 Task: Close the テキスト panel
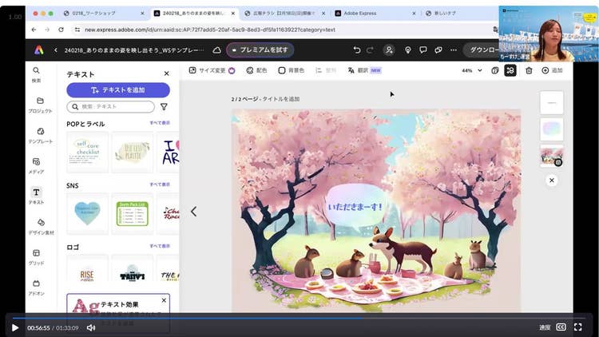coord(167,73)
